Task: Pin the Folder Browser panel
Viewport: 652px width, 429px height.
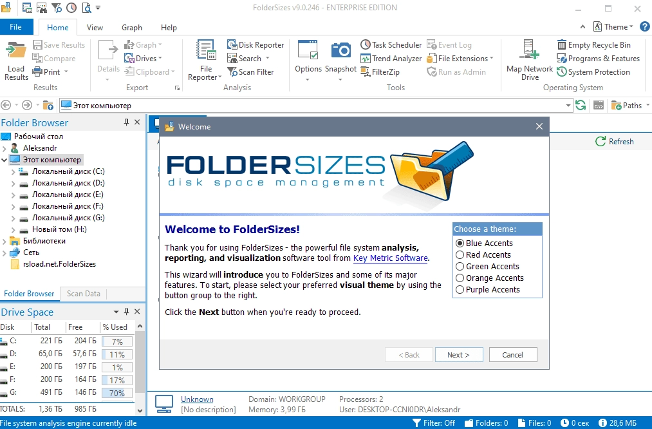Action: point(126,122)
